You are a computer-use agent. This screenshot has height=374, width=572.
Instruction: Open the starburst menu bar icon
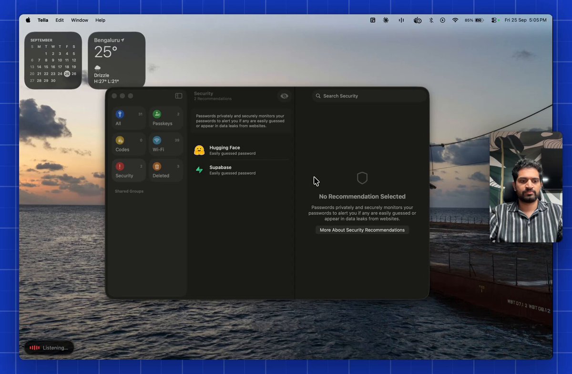coord(386,20)
